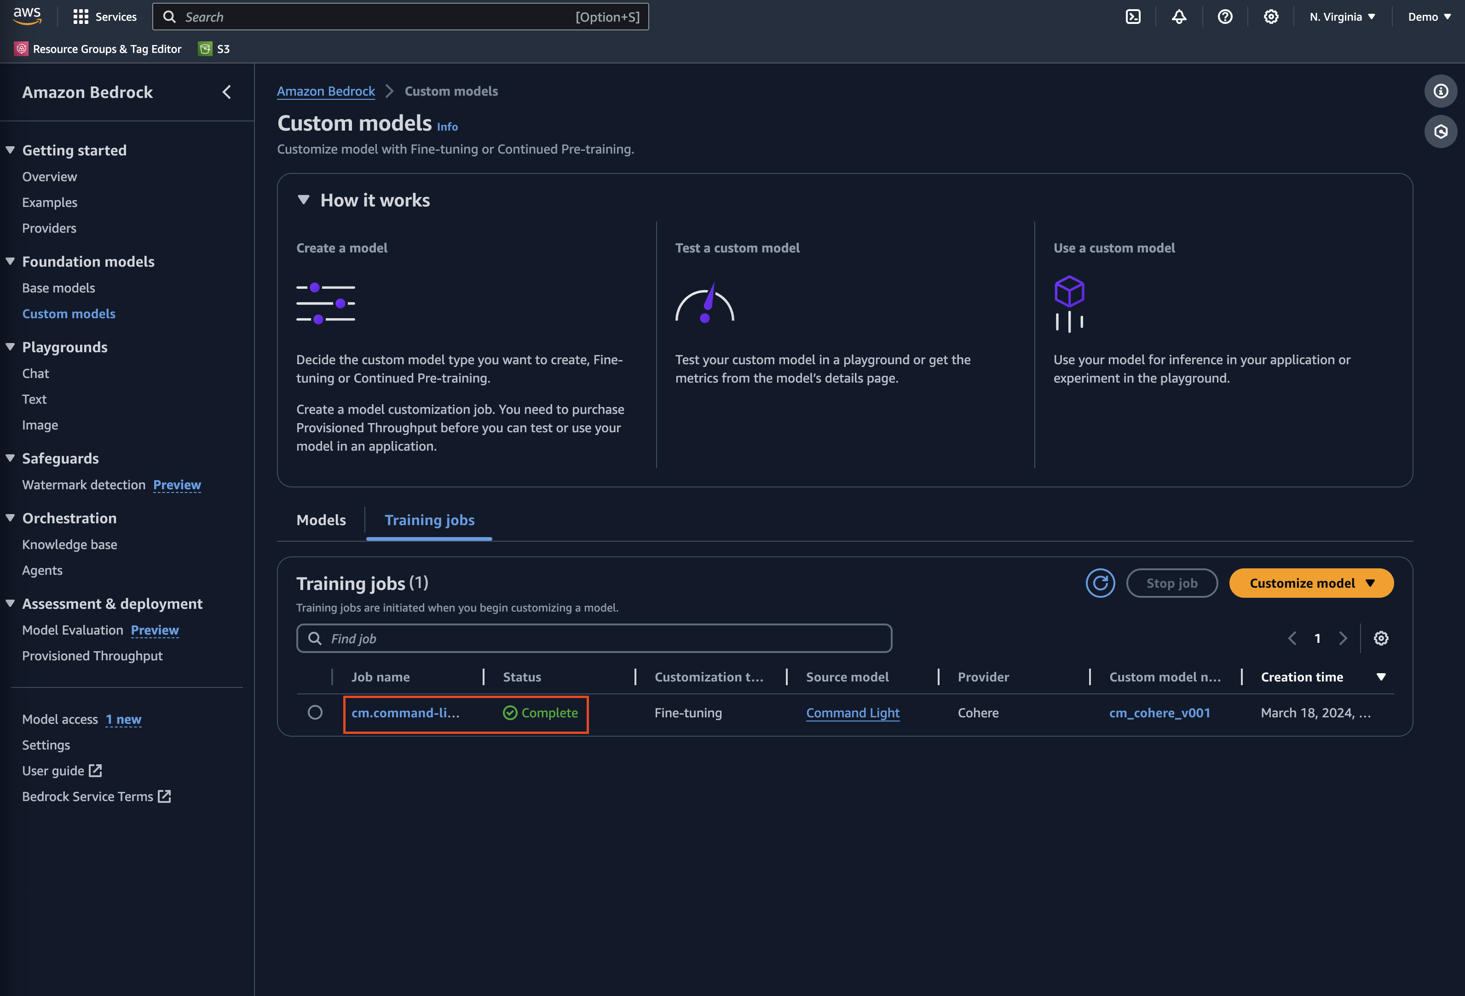Open account settings gear in top bar
1465x996 pixels.
tap(1271, 17)
